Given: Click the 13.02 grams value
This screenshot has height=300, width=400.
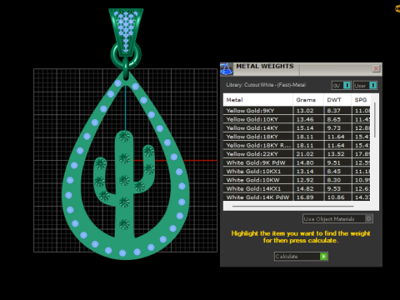Looking at the screenshot, I should (x=305, y=111).
